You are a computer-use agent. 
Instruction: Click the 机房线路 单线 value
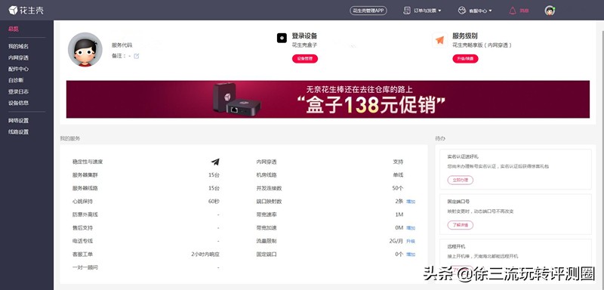[399, 175]
